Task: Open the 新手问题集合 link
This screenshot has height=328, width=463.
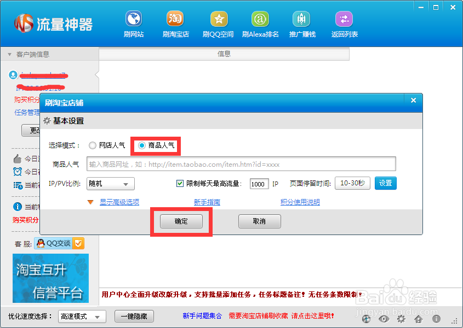Action: coord(202,316)
